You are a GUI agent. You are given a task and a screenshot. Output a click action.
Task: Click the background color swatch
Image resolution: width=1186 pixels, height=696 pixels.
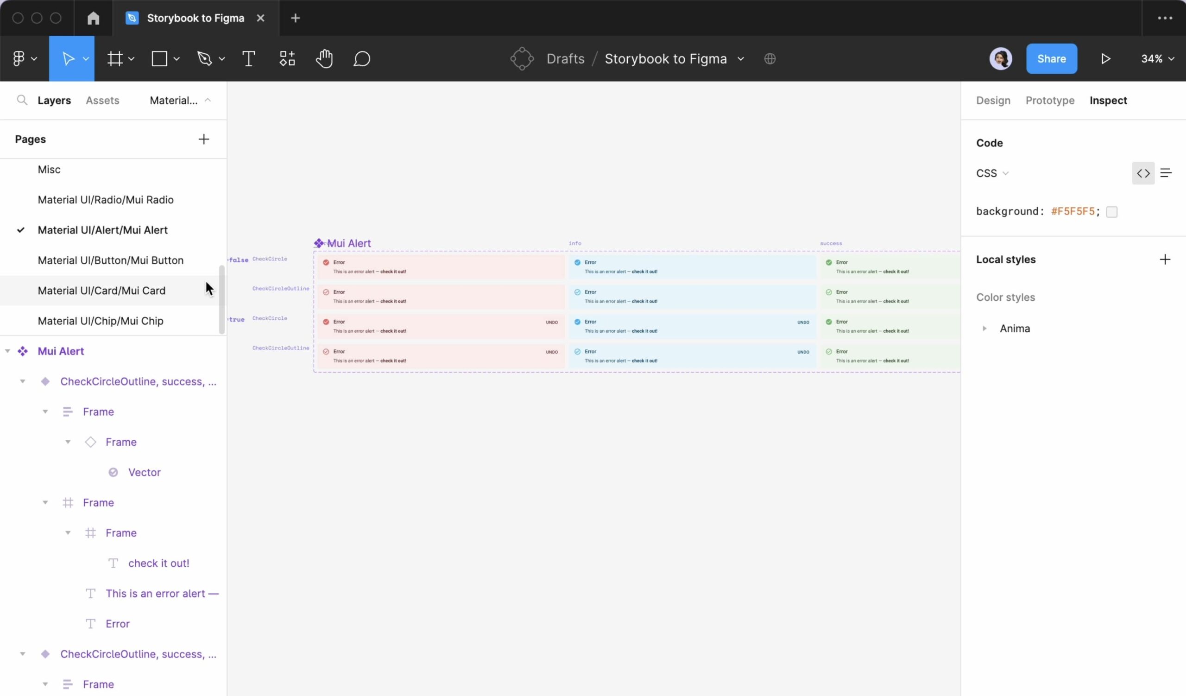[1112, 211]
